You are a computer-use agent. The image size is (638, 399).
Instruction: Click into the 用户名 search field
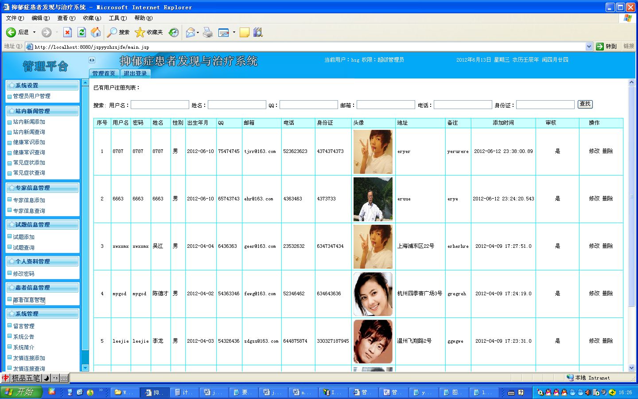pyautogui.click(x=160, y=105)
